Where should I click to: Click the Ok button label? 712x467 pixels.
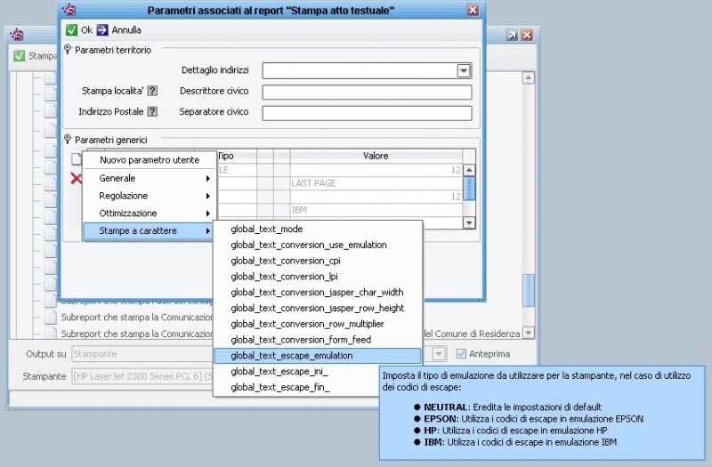tap(86, 30)
